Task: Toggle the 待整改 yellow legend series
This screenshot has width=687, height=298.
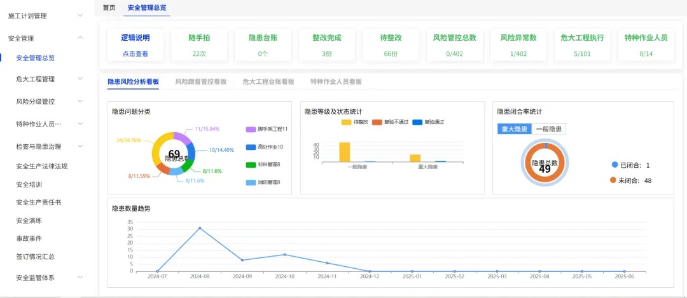Action: click(346, 122)
